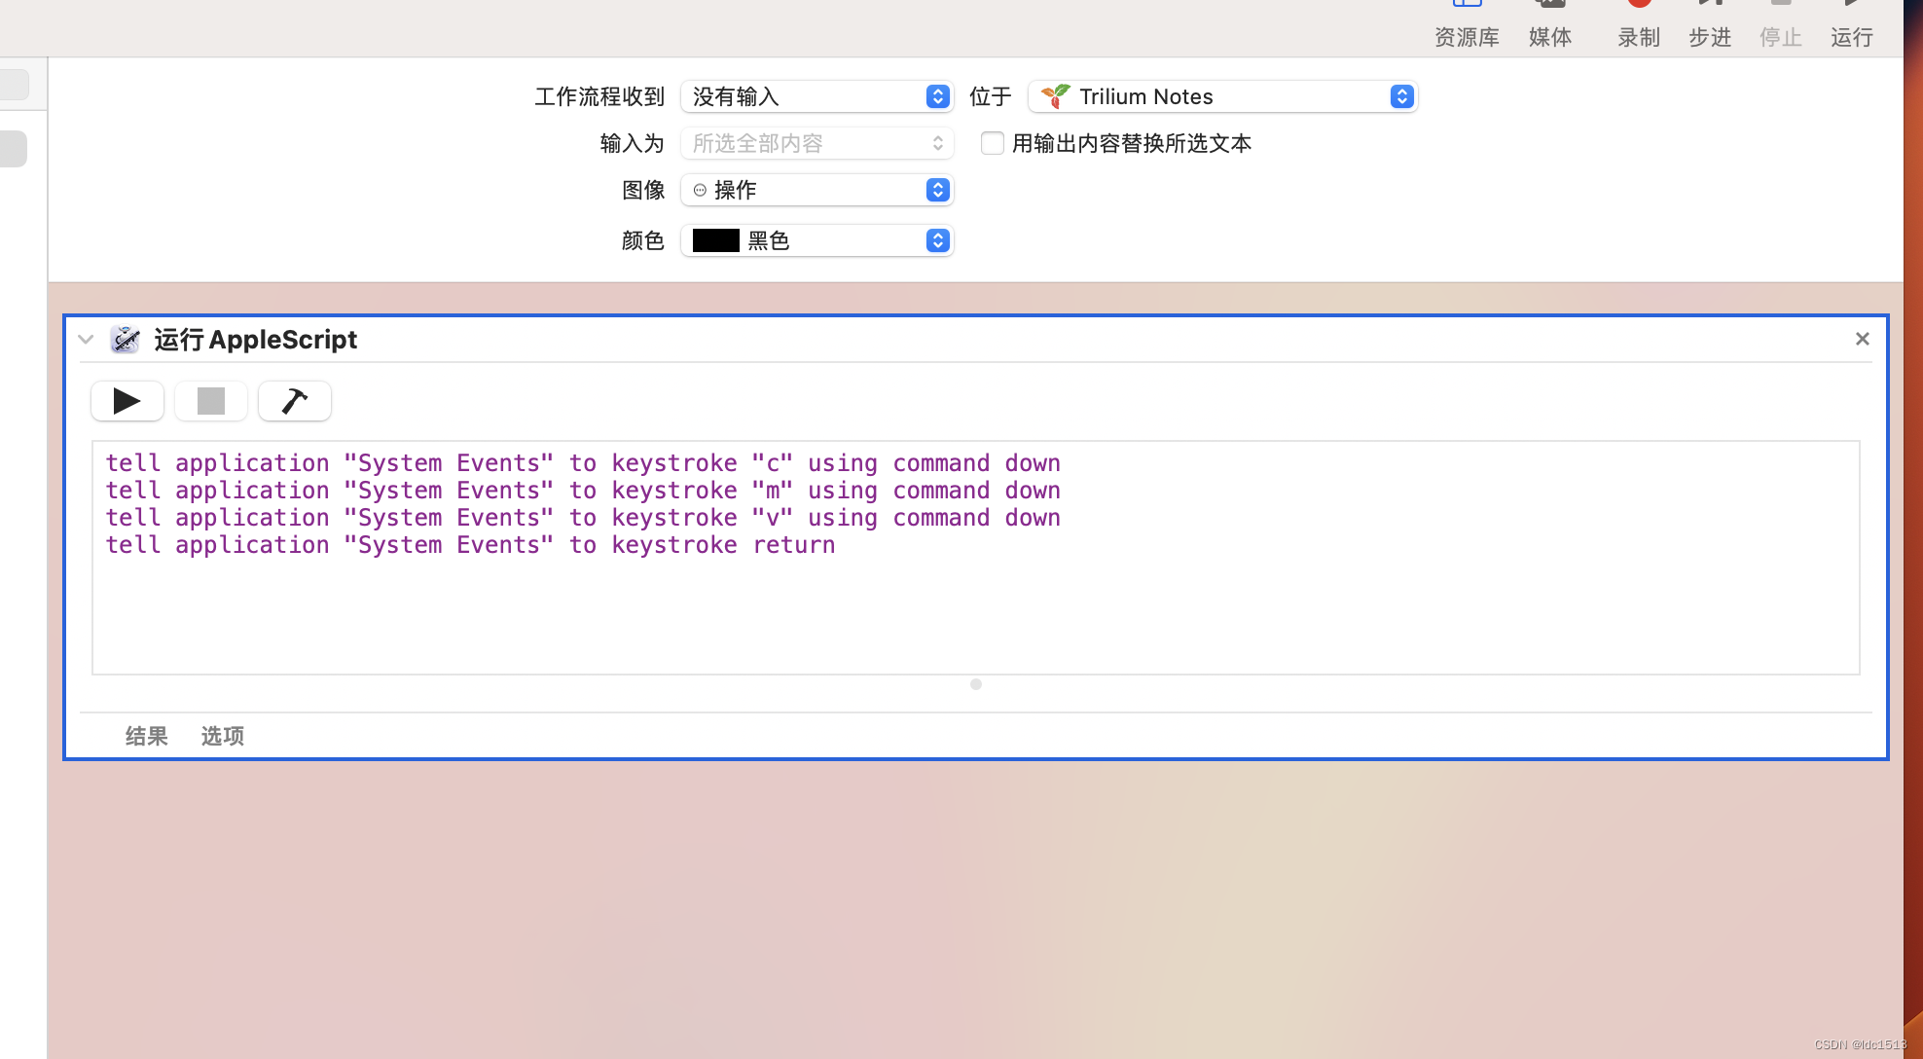The image size is (1923, 1059).
Task: Enable 用输出内容替换所选文本 checkbox
Action: pyautogui.click(x=993, y=143)
